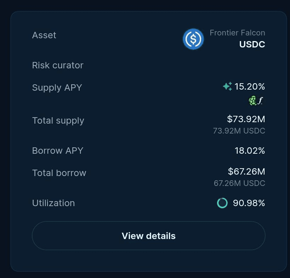Click the 90.98% utilization percentage

(x=249, y=203)
